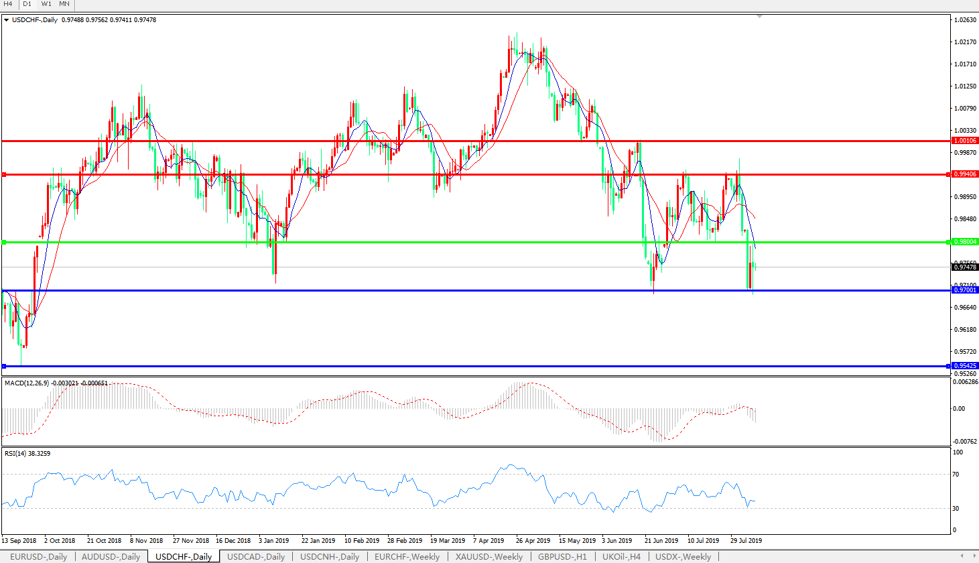This screenshot has width=979, height=563.
Task: Switch to the W1 timeframe
Action: click(46, 4)
